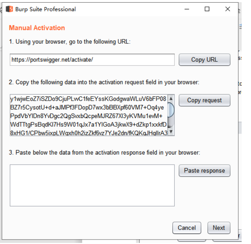Viewport: 251px width, 244px height.
Task: Focus the portswigger.net activation URL field
Action: coord(92,60)
